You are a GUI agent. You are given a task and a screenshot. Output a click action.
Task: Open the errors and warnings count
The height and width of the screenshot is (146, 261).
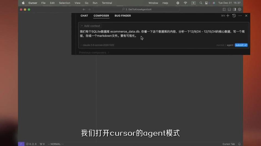click(31, 144)
